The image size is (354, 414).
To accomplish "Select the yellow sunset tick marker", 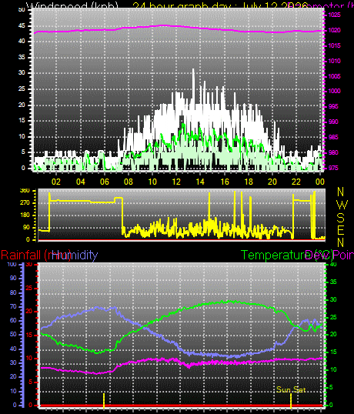I will click(x=291, y=401).
